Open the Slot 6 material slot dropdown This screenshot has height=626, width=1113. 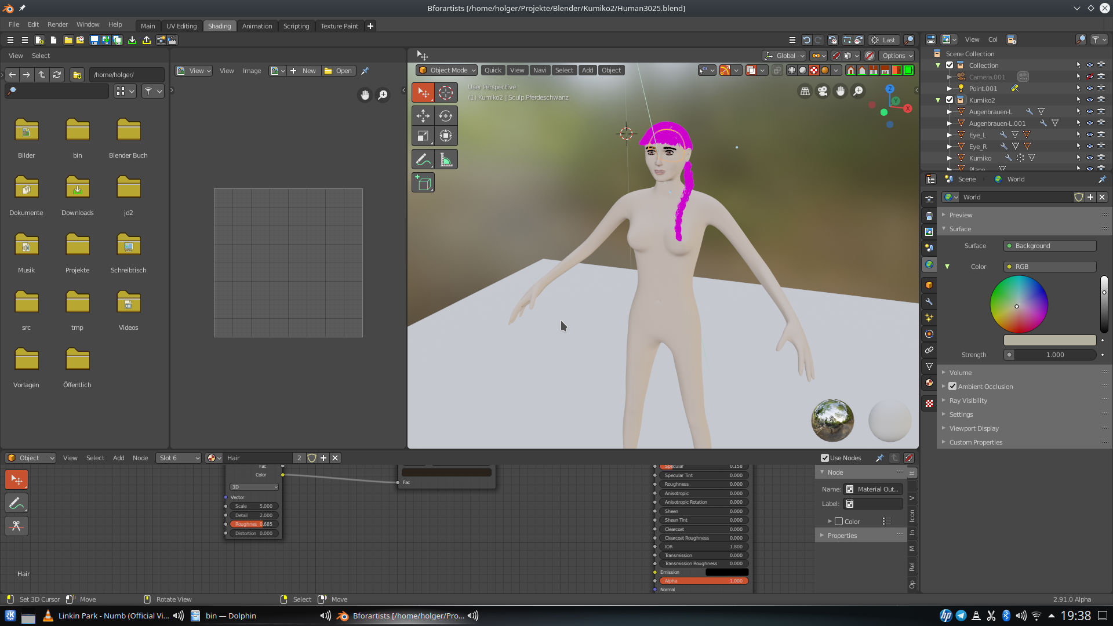point(179,458)
